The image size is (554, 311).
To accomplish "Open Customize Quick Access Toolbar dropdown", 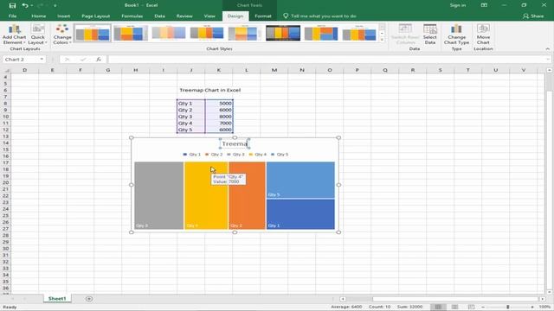I will [55, 6].
